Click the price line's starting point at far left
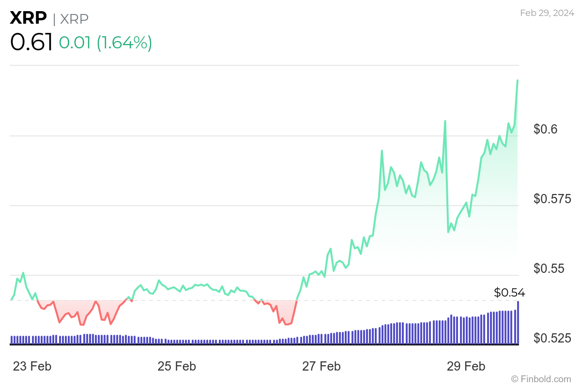Viewport: 581px width, 387px height. point(11,300)
